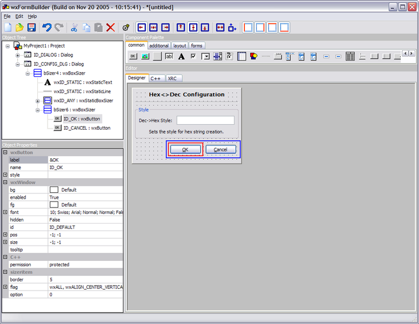The image size is (419, 324).
Task: Select the colored shapes static bitmap icon
Action: click(x=254, y=56)
